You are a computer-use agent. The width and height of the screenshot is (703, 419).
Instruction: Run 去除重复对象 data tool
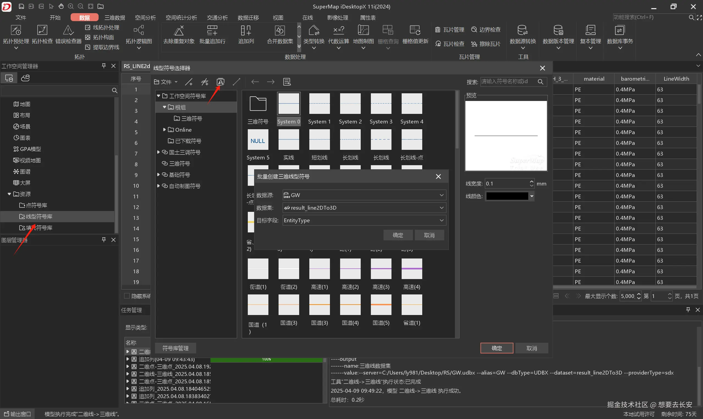click(x=179, y=35)
